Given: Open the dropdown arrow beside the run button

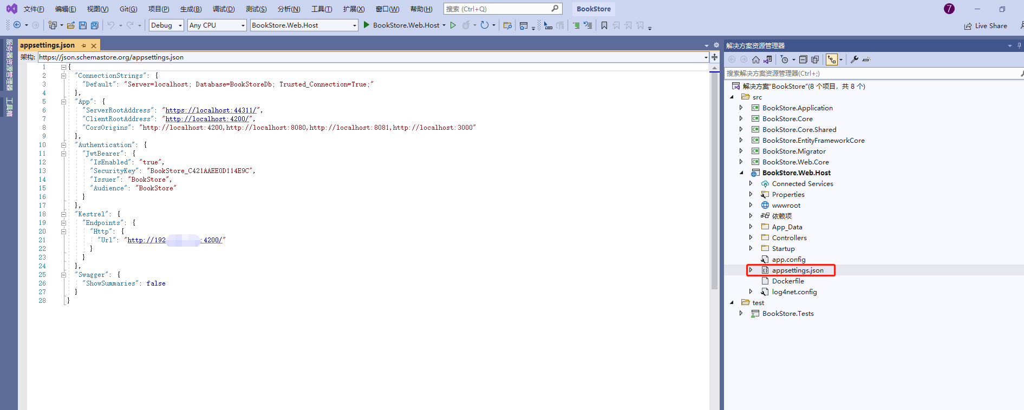Looking at the screenshot, I should click(444, 25).
